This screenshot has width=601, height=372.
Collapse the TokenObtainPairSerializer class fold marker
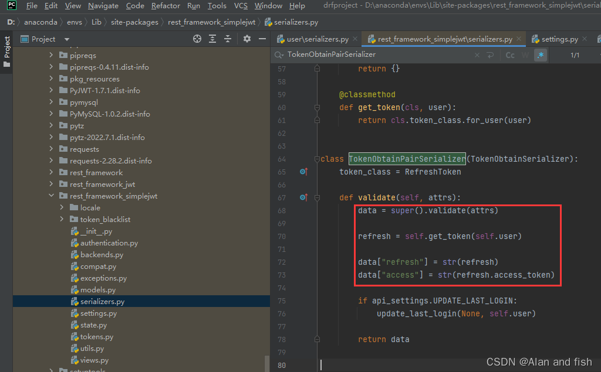pos(317,159)
